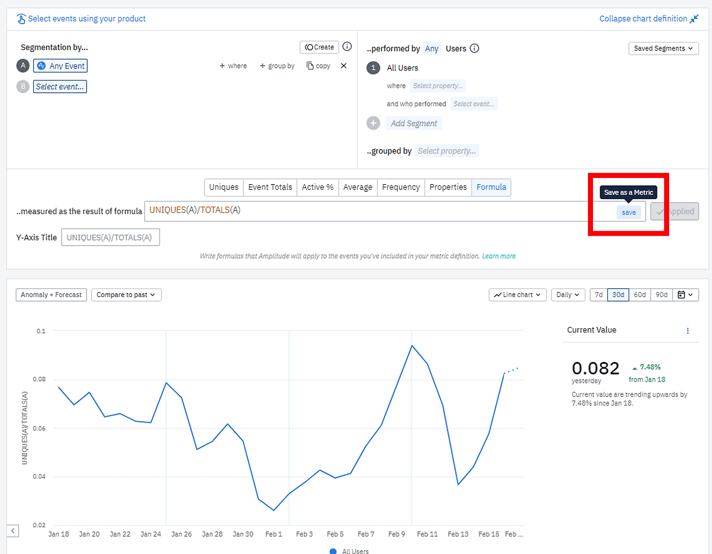Click the All Users legend dot
This screenshot has width=712, height=554.
click(x=333, y=551)
